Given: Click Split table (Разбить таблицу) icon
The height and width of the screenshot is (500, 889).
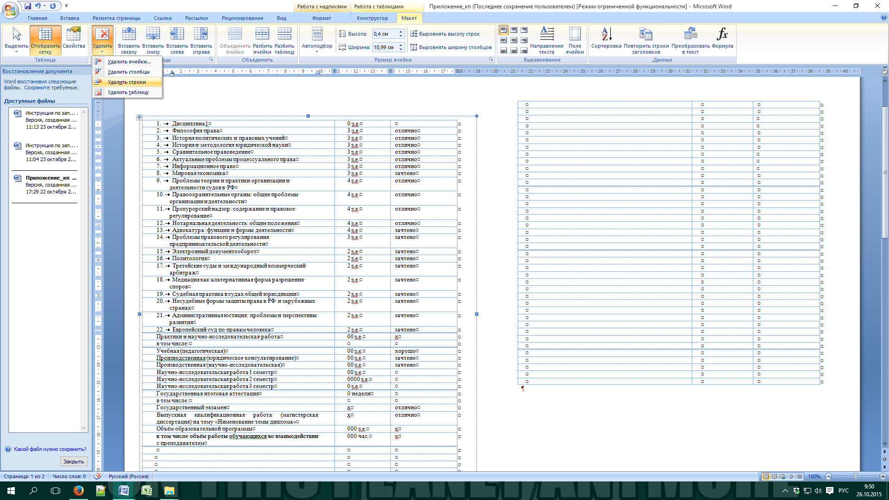Looking at the screenshot, I should [x=284, y=40].
